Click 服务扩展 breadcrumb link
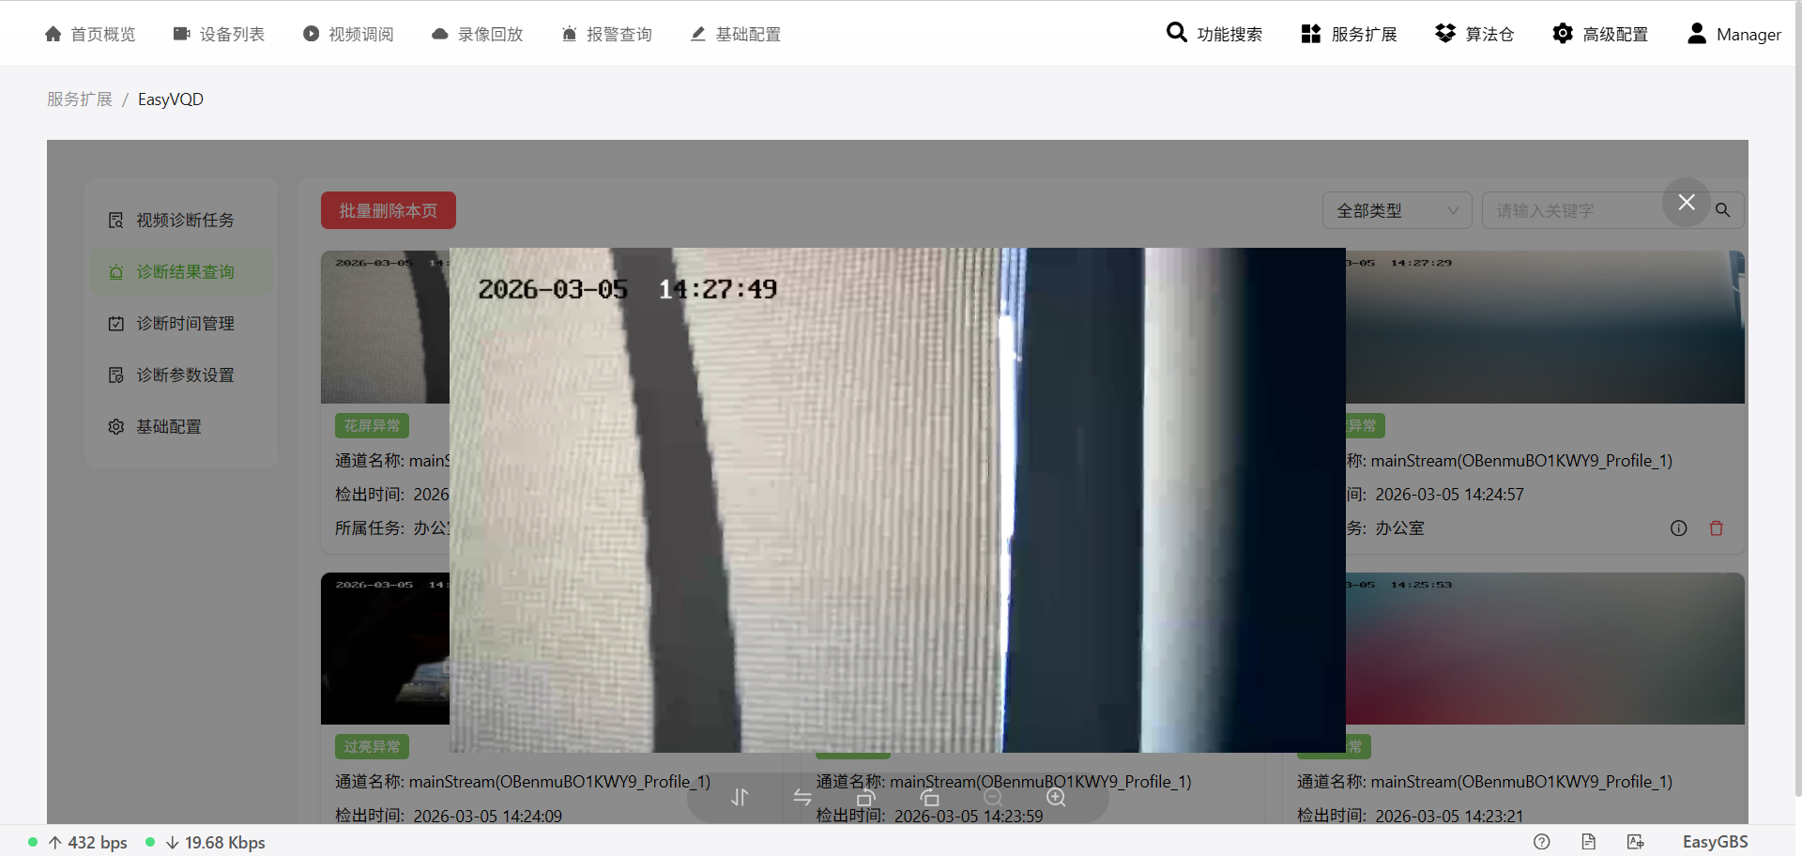The height and width of the screenshot is (856, 1802). (80, 99)
